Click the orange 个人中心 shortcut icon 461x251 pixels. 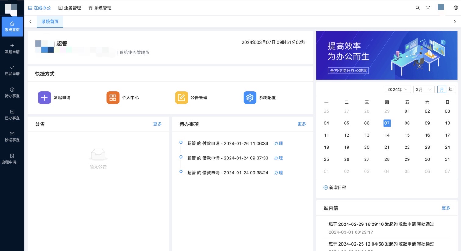click(113, 98)
